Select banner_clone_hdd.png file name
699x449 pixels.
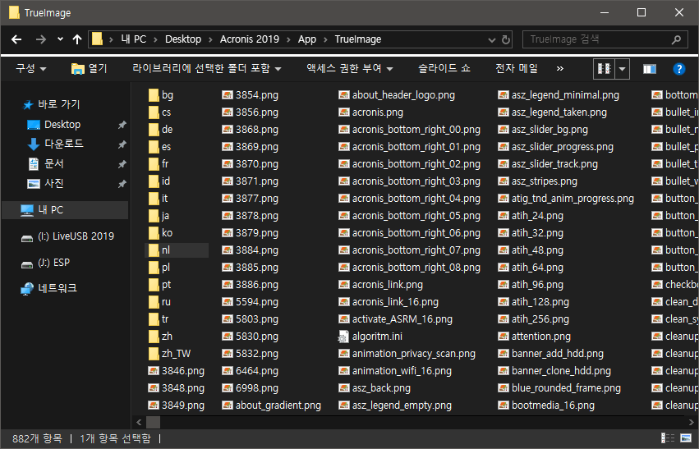tap(561, 370)
